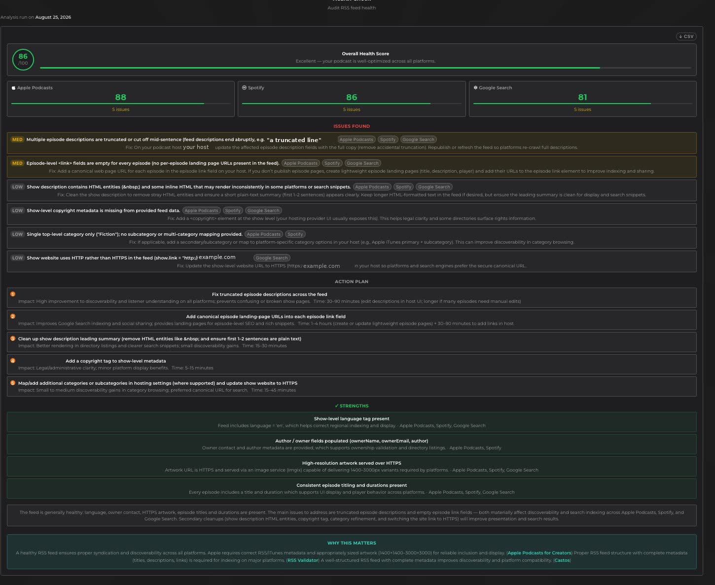The width and height of the screenshot is (715, 585).
Task: Click the Overall Health Score progress bar
Action: 365,68
